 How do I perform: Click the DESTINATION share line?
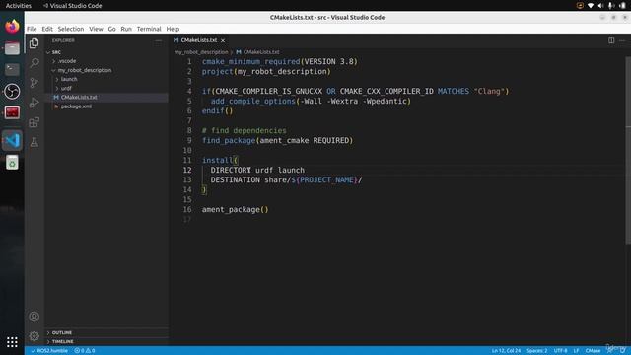coord(286,179)
